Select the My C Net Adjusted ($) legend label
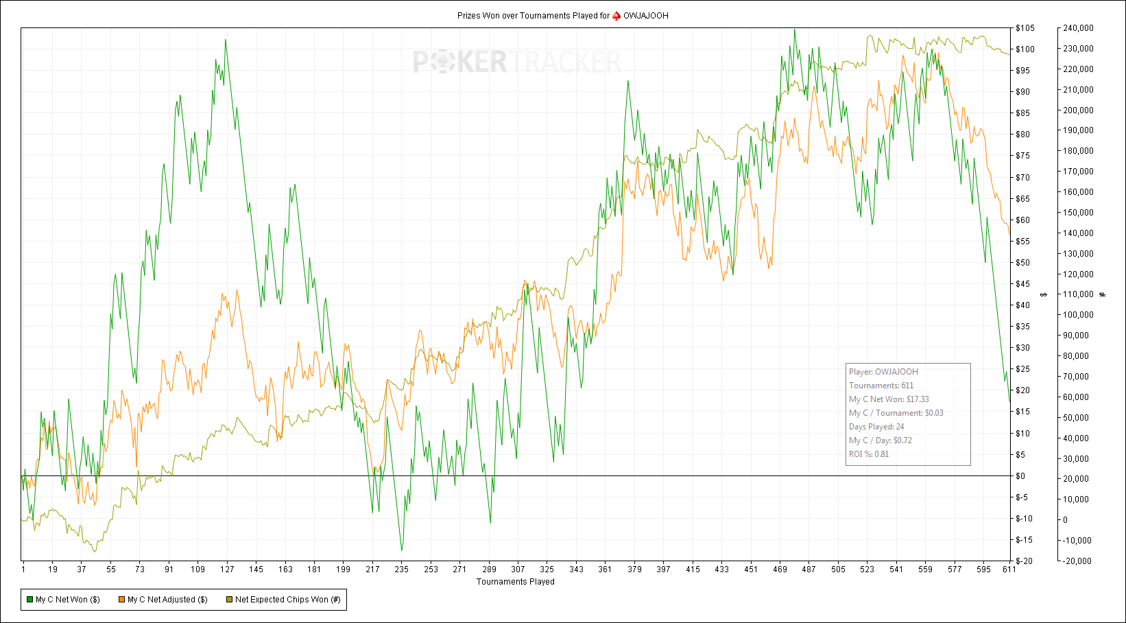Screen dimensions: 1126x623 [x=167, y=600]
